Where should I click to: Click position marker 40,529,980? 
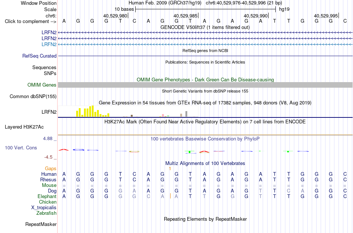115,16
